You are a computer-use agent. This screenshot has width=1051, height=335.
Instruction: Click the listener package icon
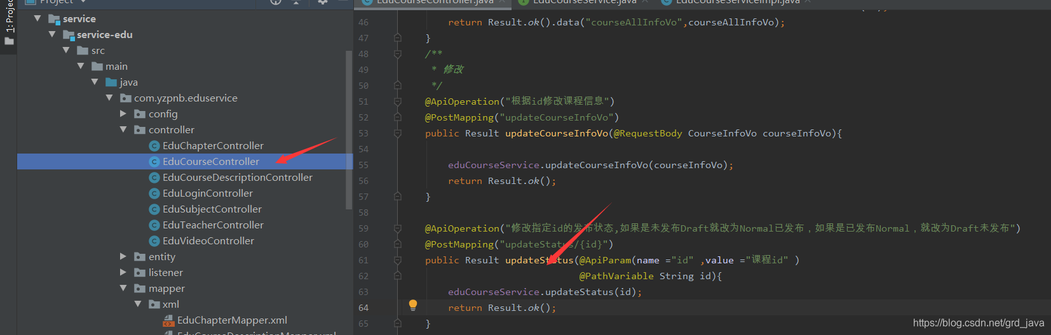click(140, 273)
